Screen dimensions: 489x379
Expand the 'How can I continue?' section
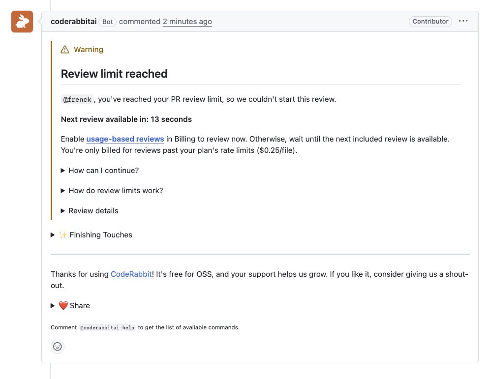click(100, 171)
